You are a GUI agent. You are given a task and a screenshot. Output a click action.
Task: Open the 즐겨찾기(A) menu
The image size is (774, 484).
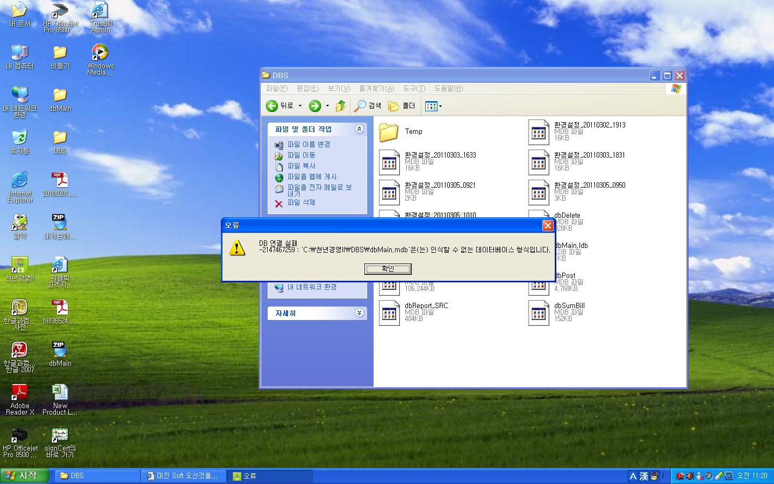[376, 88]
